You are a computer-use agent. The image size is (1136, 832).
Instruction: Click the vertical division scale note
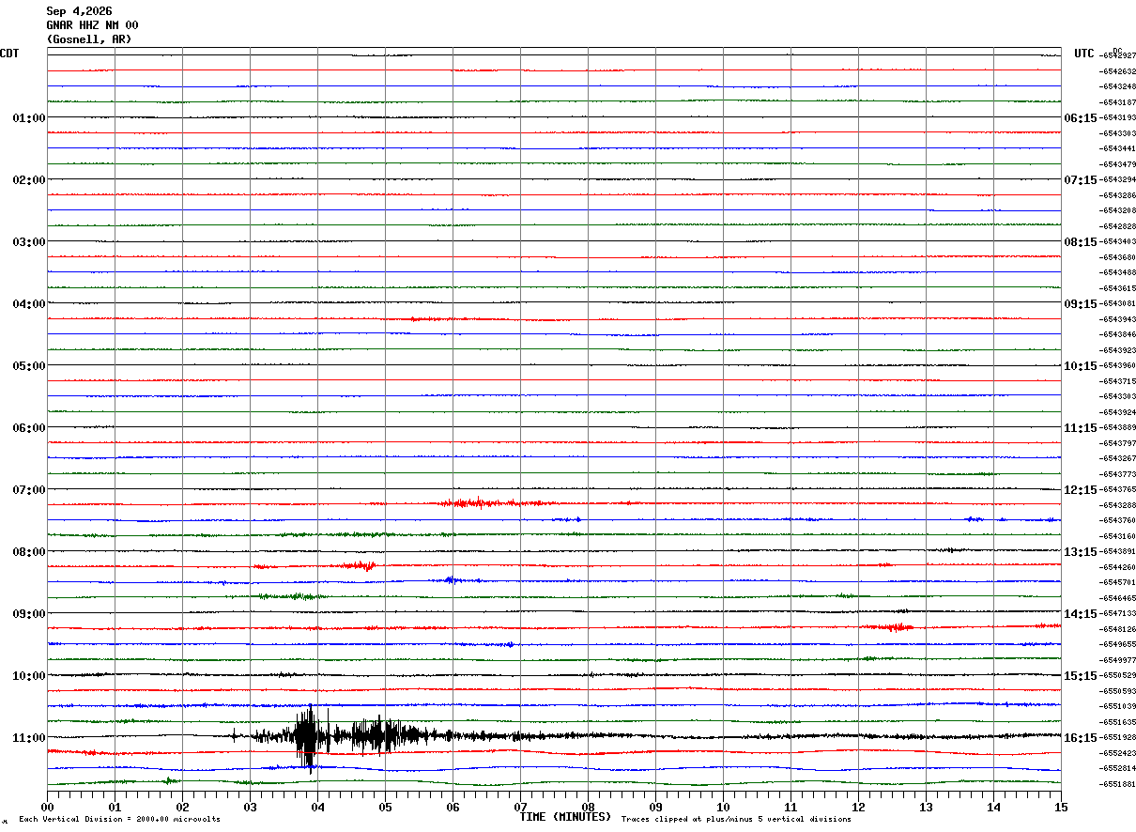(x=119, y=820)
